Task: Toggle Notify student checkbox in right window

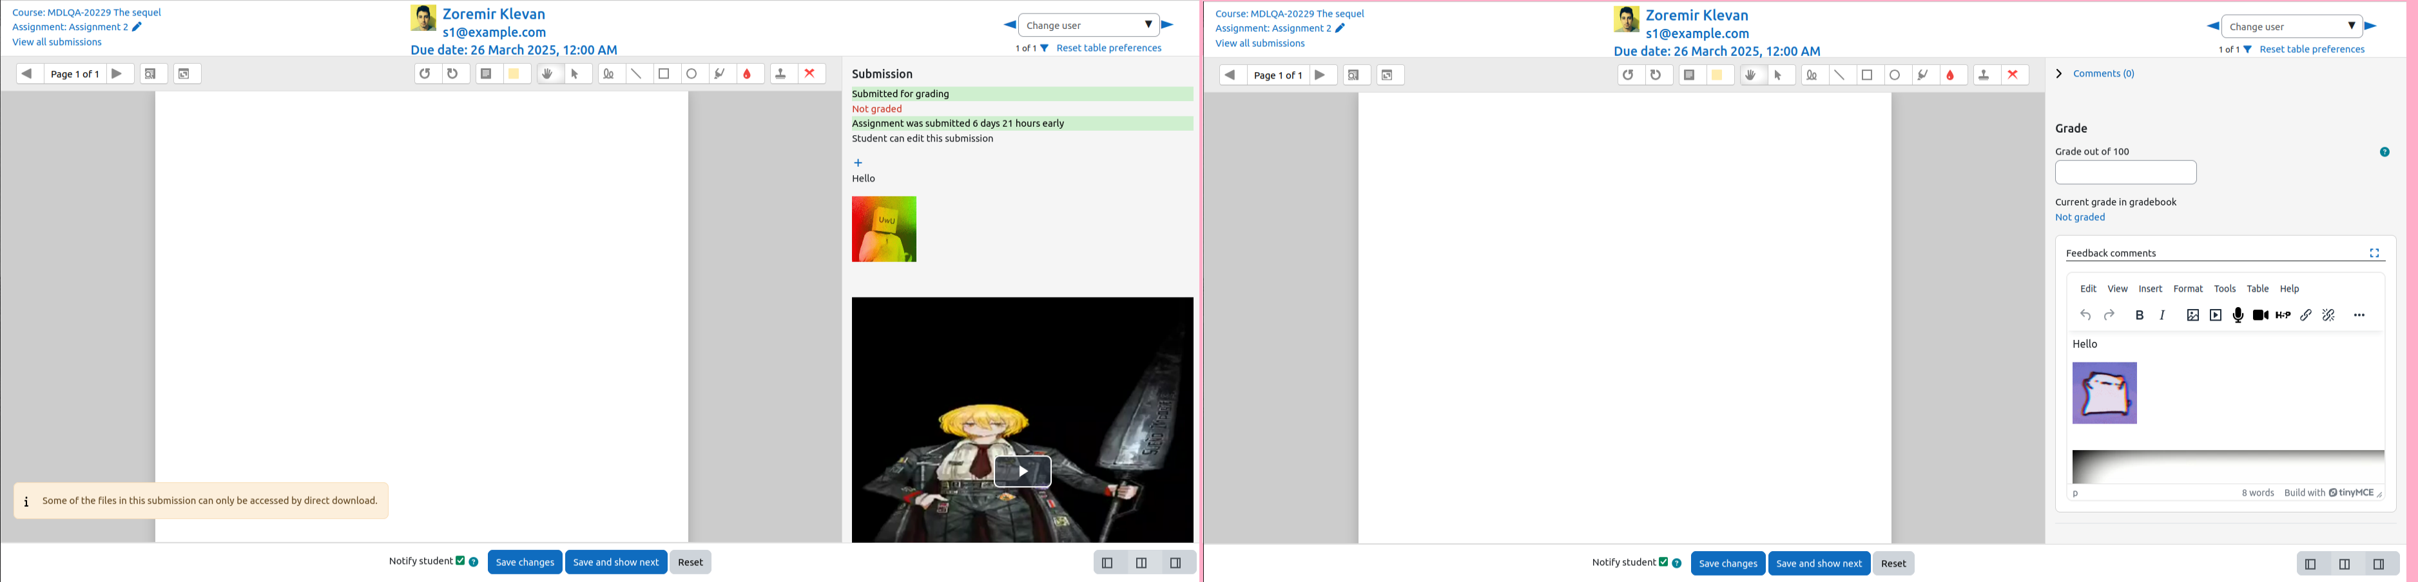Action: click(x=1663, y=562)
